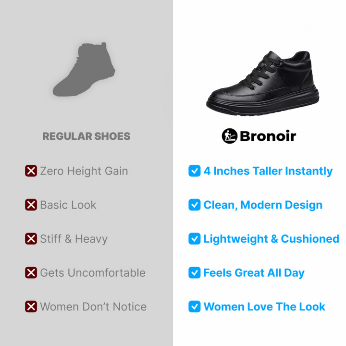Screen dimensions: 346x346
Task: Select the 4 Inches Taller Instantly text
Action: [268, 171]
